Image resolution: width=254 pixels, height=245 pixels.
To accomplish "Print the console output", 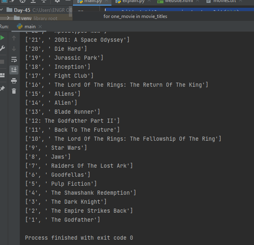I will point(14,81).
